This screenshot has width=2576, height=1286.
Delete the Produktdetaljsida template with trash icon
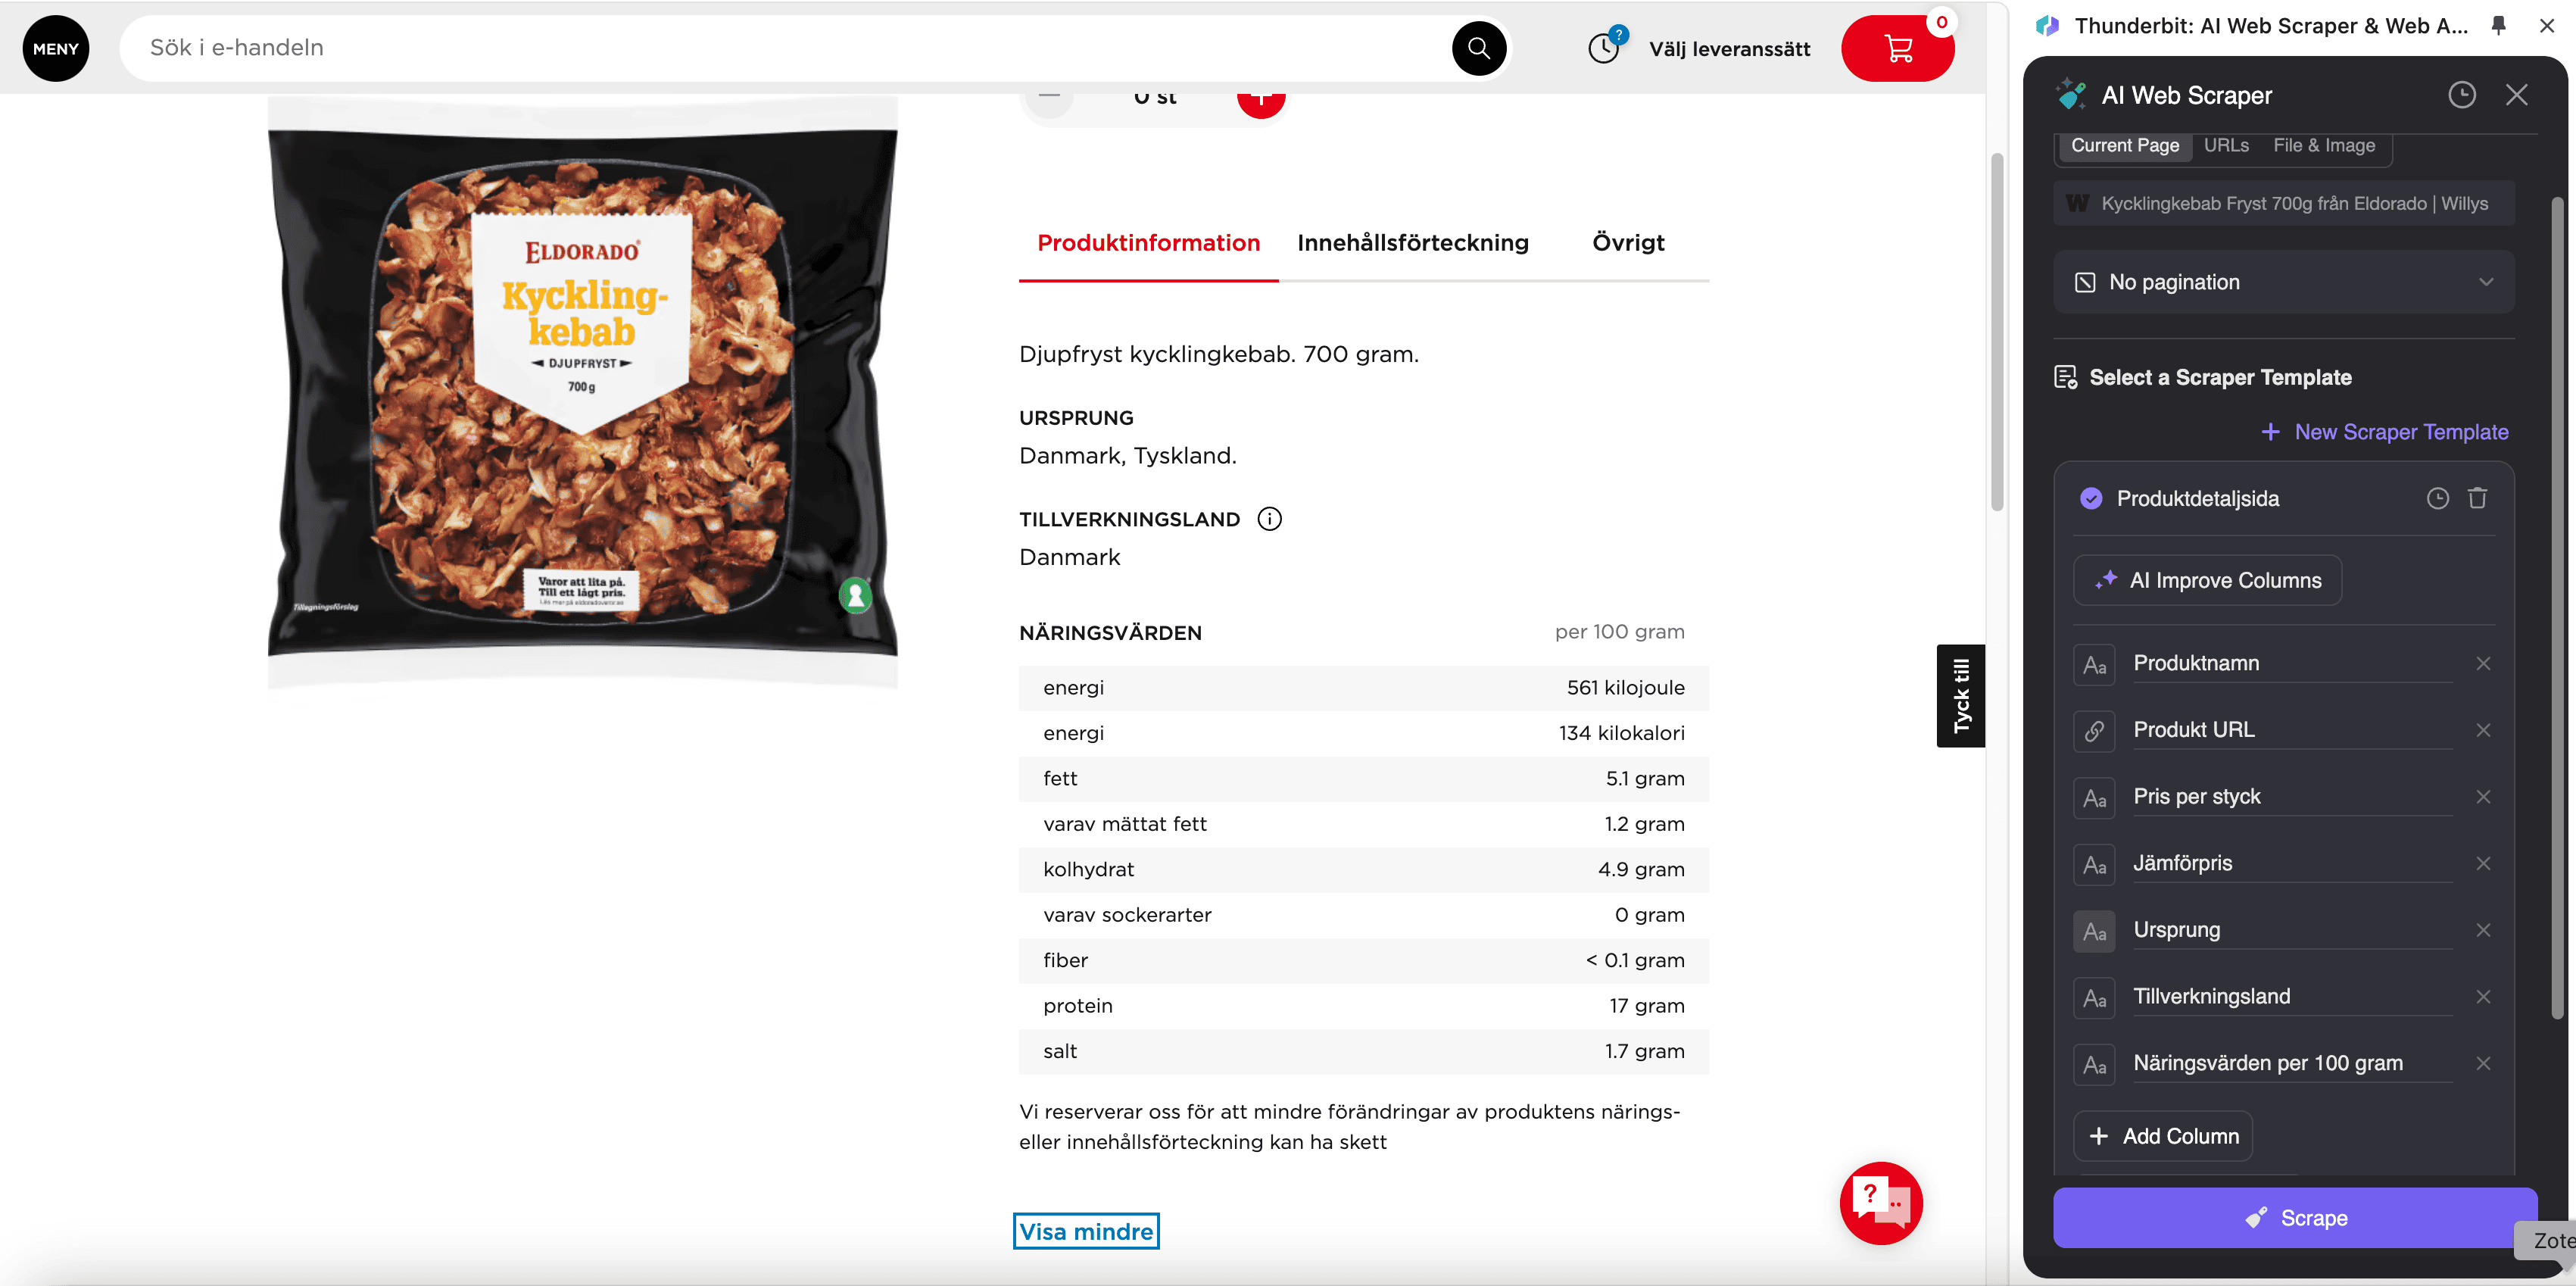[2477, 498]
